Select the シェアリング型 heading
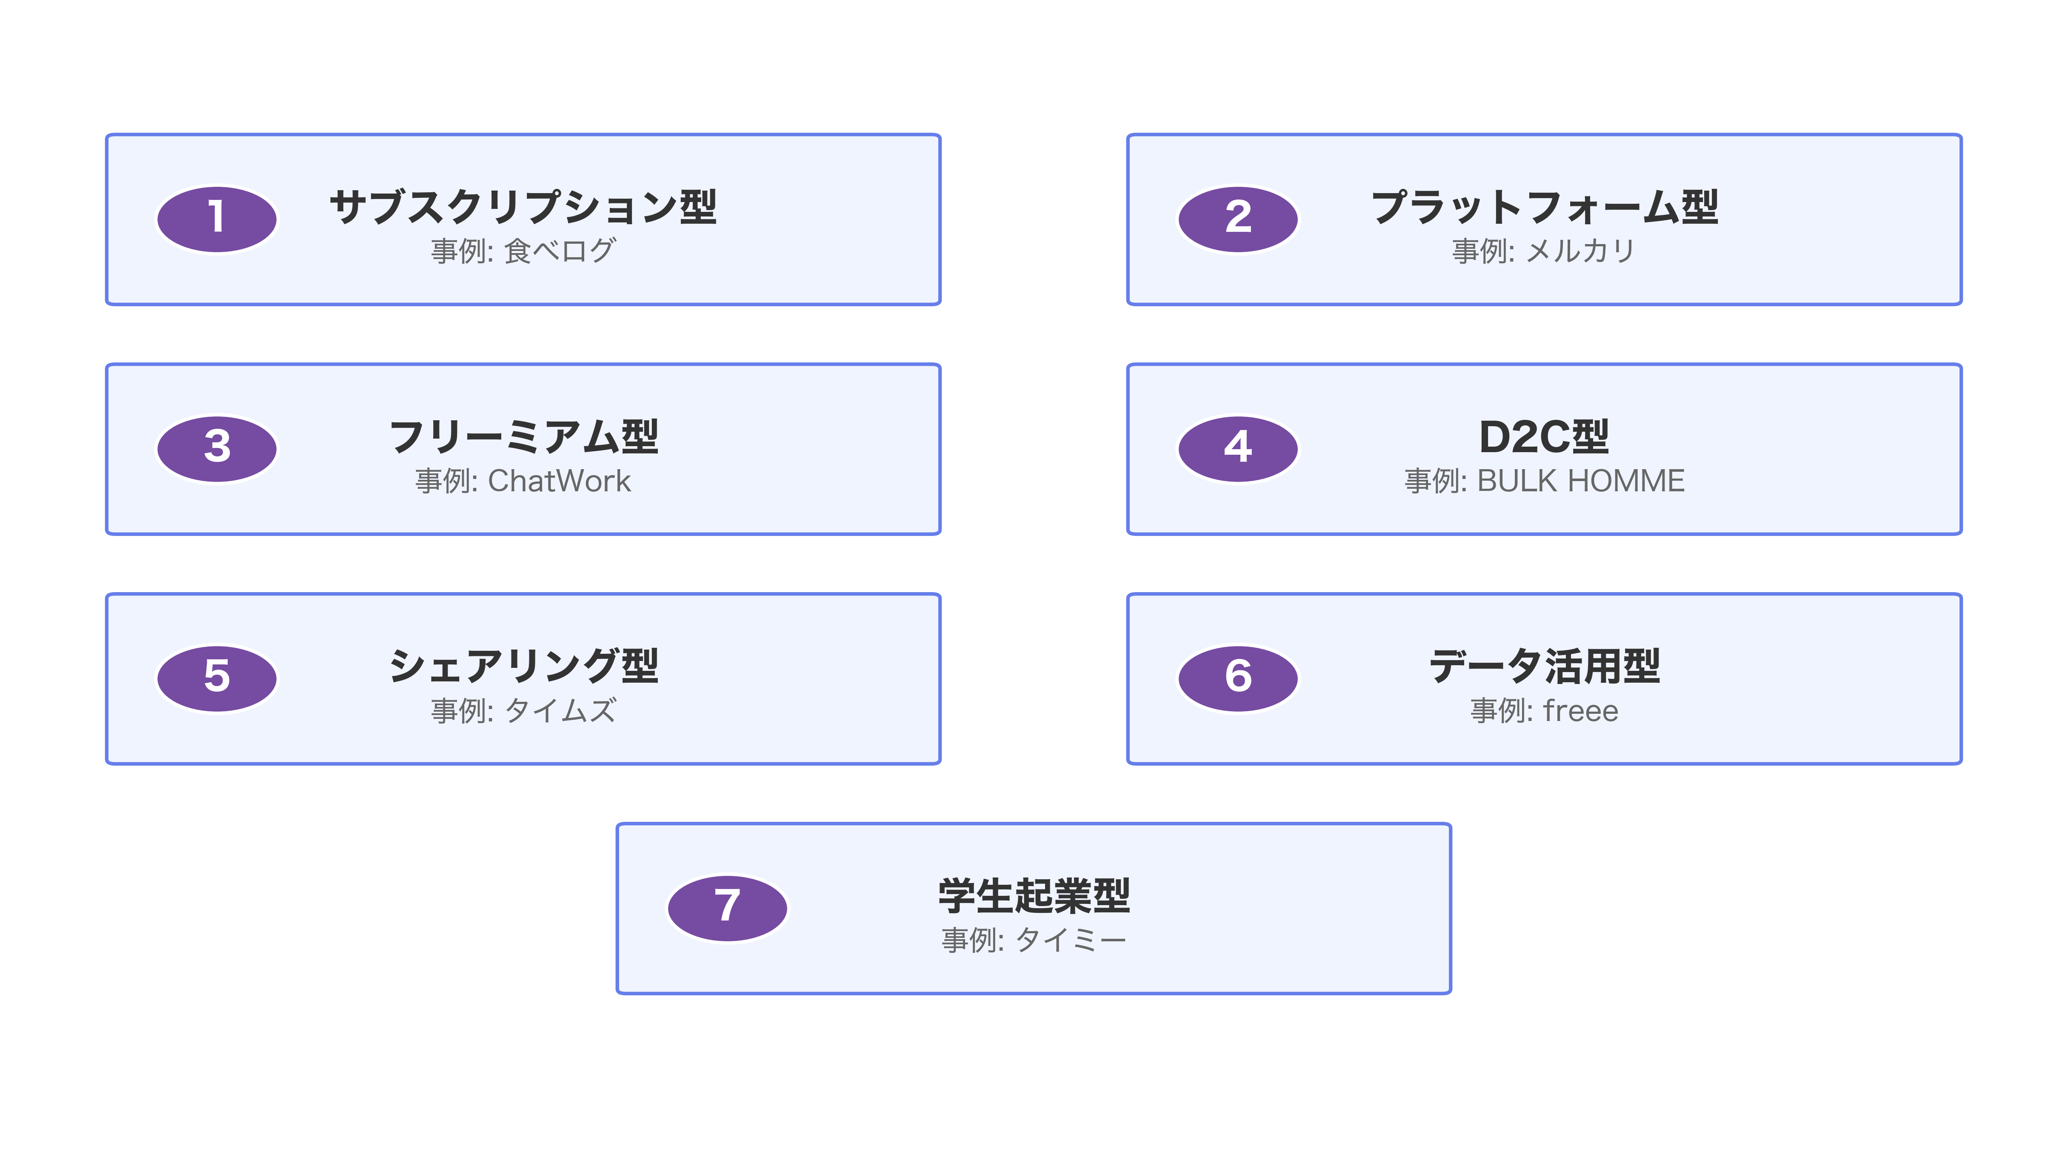2068x1174 pixels. click(523, 666)
